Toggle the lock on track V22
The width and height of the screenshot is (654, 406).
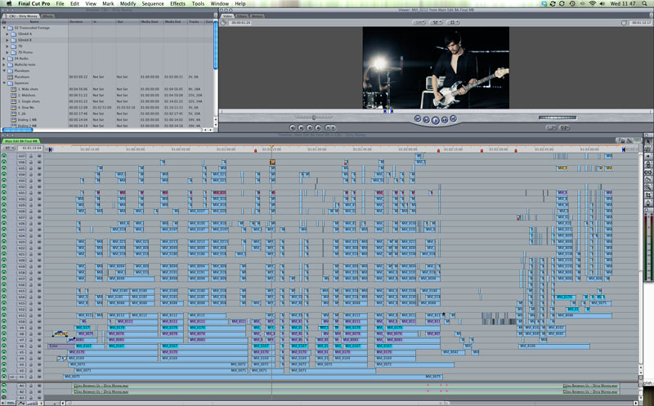tap(30, 248)
